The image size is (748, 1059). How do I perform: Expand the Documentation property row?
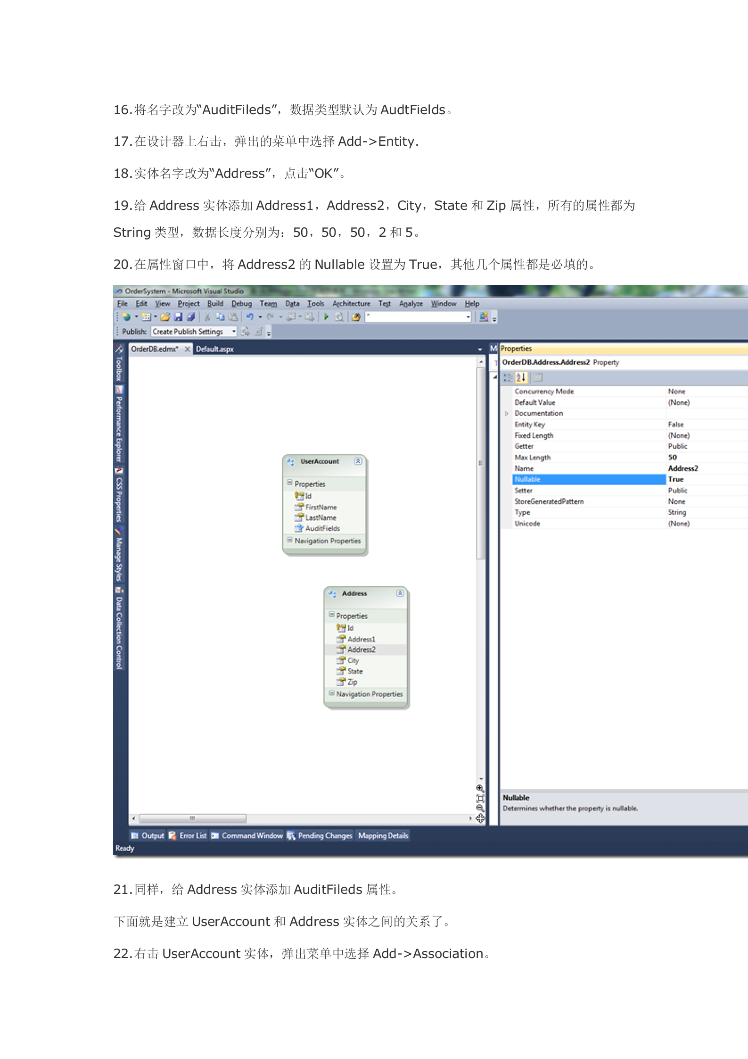coord(507,414)
